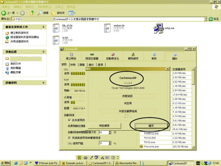Switch to Macromedia Fireworks taskbar item
Screen dimensions: 221x166
(128, 163)
